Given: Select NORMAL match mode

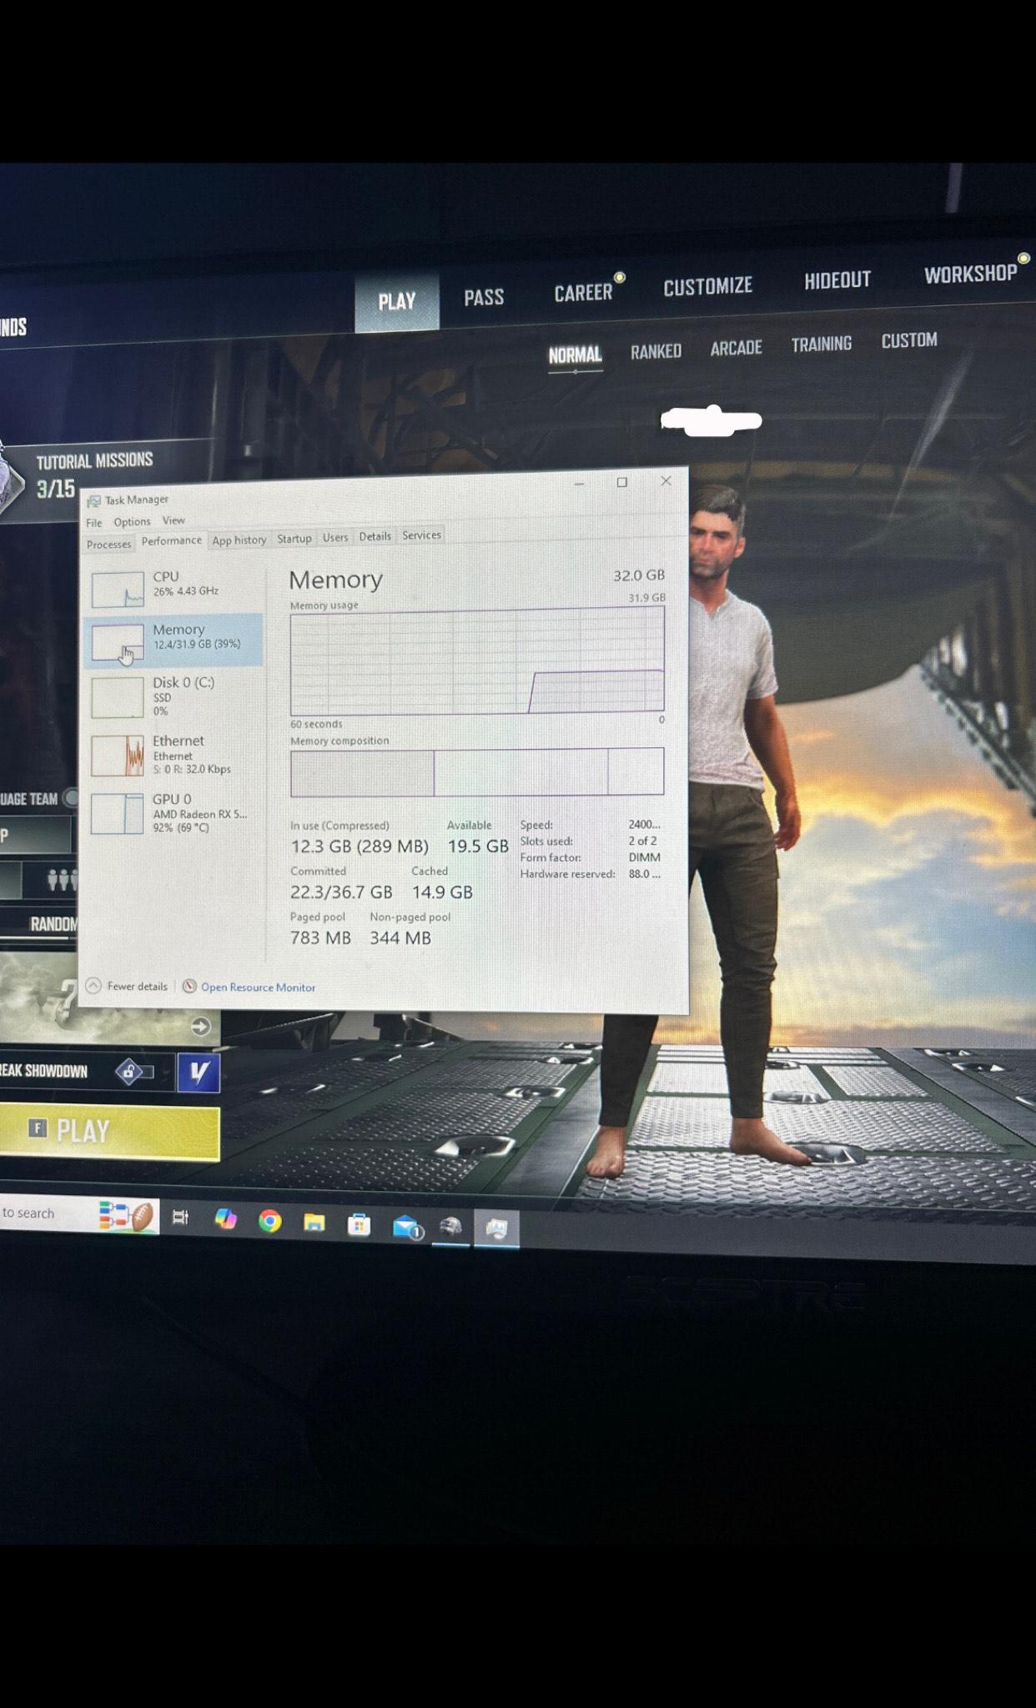Looking at the screenshot, I should point(575,356).
